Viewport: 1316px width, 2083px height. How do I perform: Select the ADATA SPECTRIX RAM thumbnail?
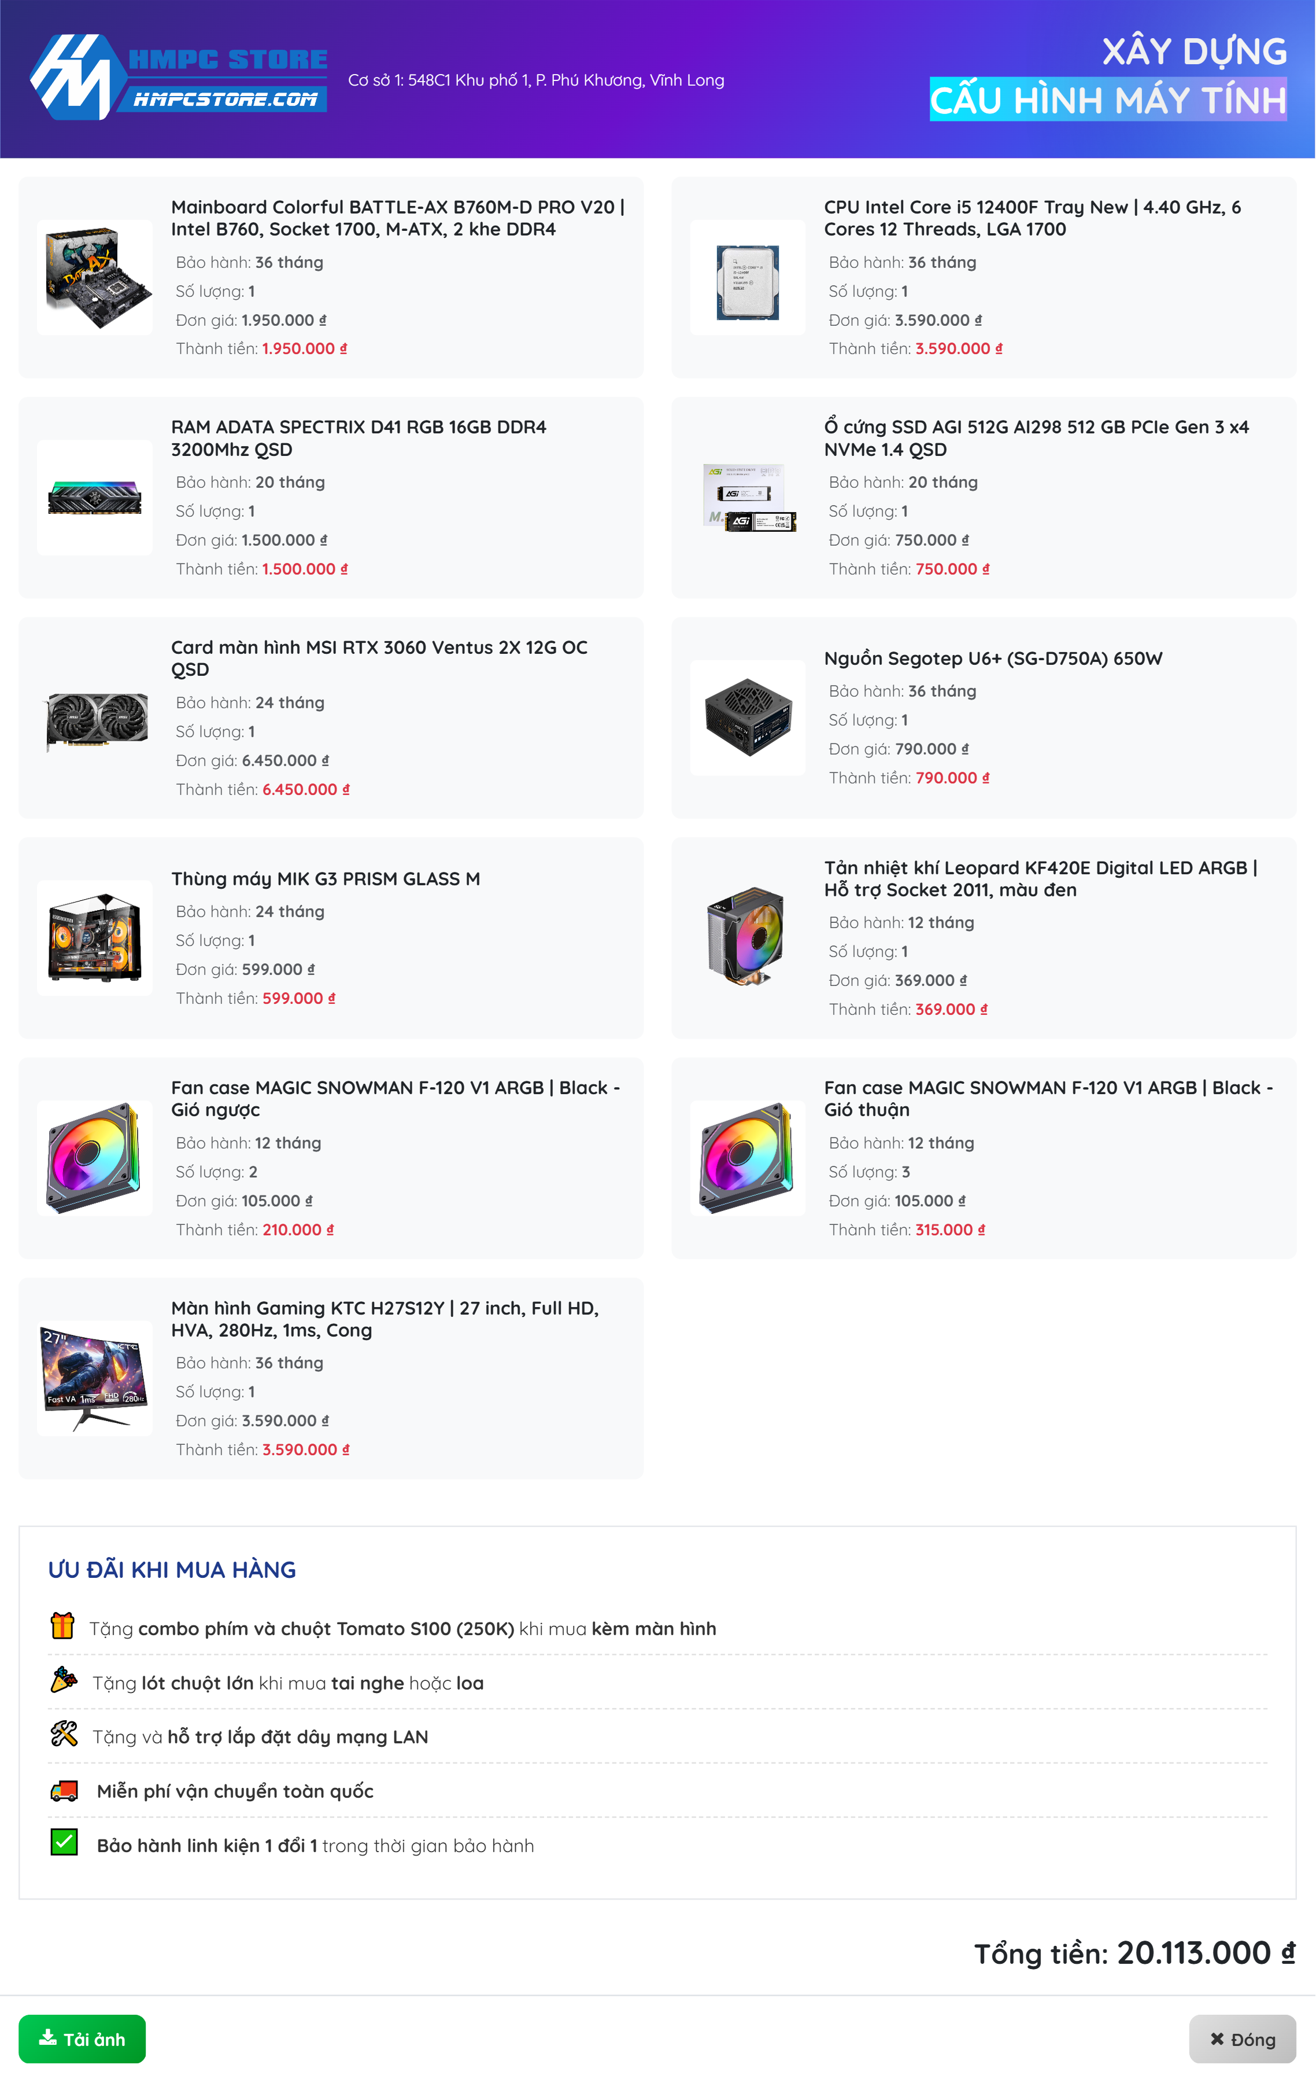pyautogui.click(x=95, y=498)
